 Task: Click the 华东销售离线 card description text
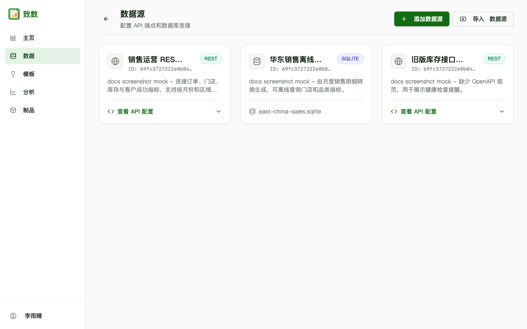[306, 86]
